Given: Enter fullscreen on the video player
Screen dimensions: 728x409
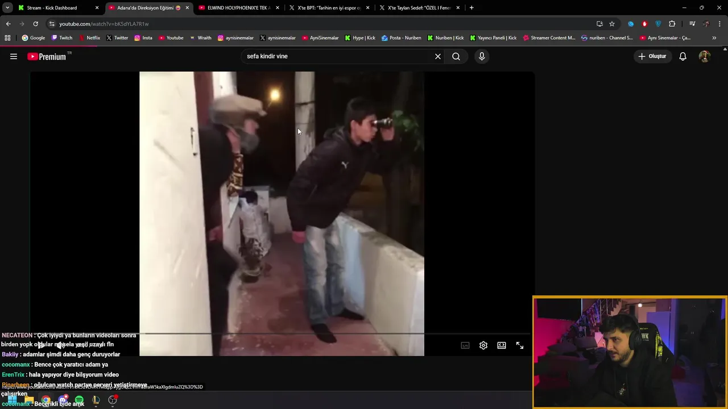Looking at the screenshot, I should (520, 345).
